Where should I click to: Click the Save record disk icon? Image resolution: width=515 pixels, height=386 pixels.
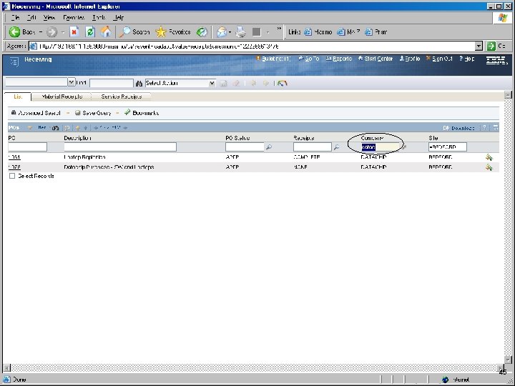[x=223, y=84]
